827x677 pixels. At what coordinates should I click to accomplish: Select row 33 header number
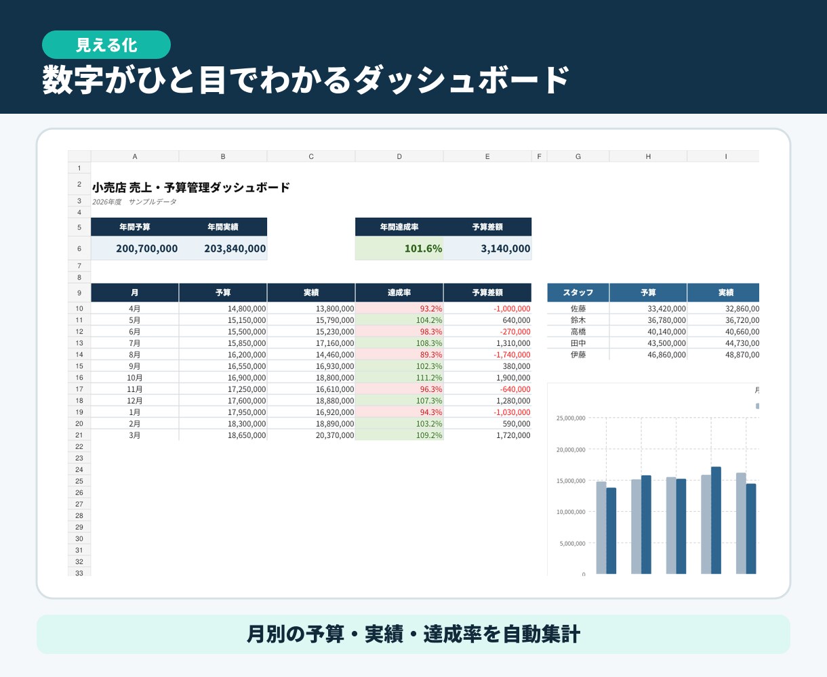79,573
